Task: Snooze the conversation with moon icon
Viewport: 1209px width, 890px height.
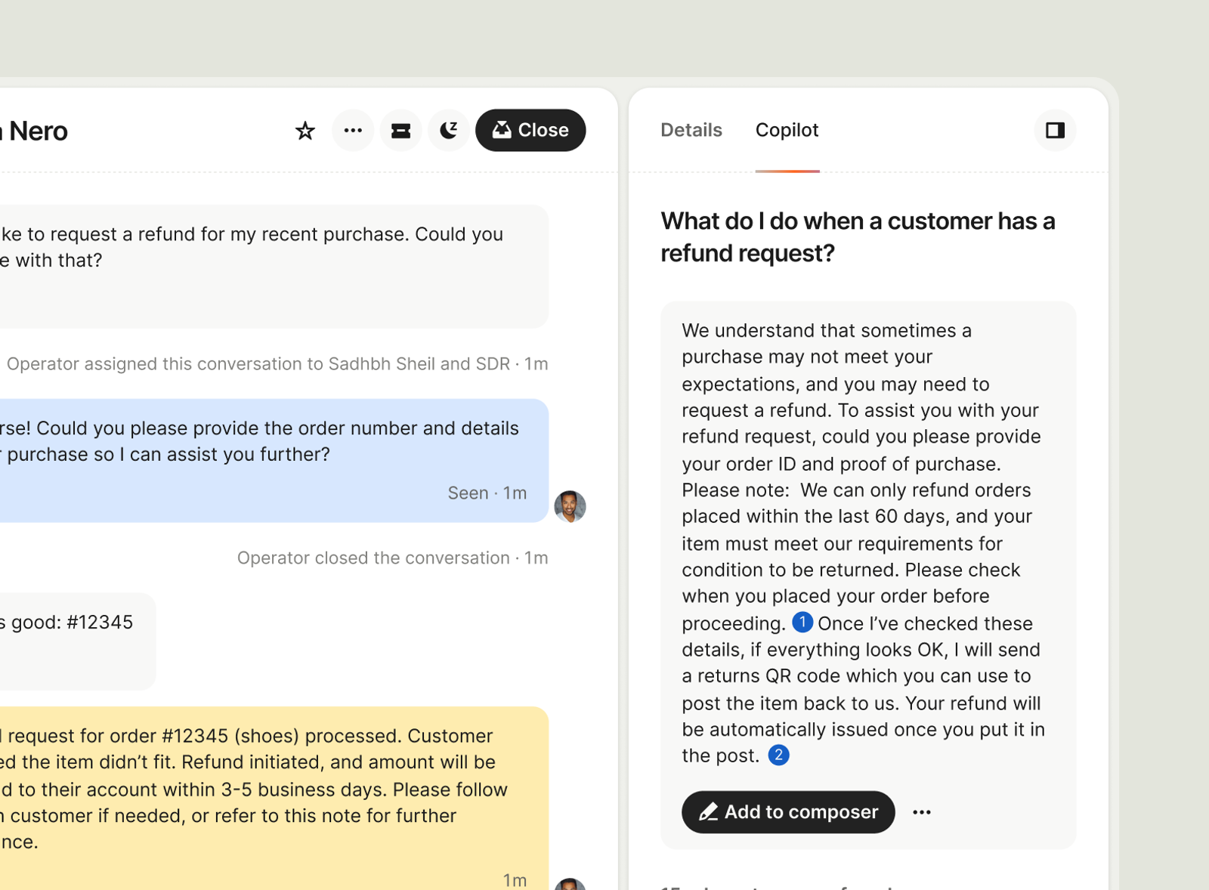Action: (x=449, y=130)
